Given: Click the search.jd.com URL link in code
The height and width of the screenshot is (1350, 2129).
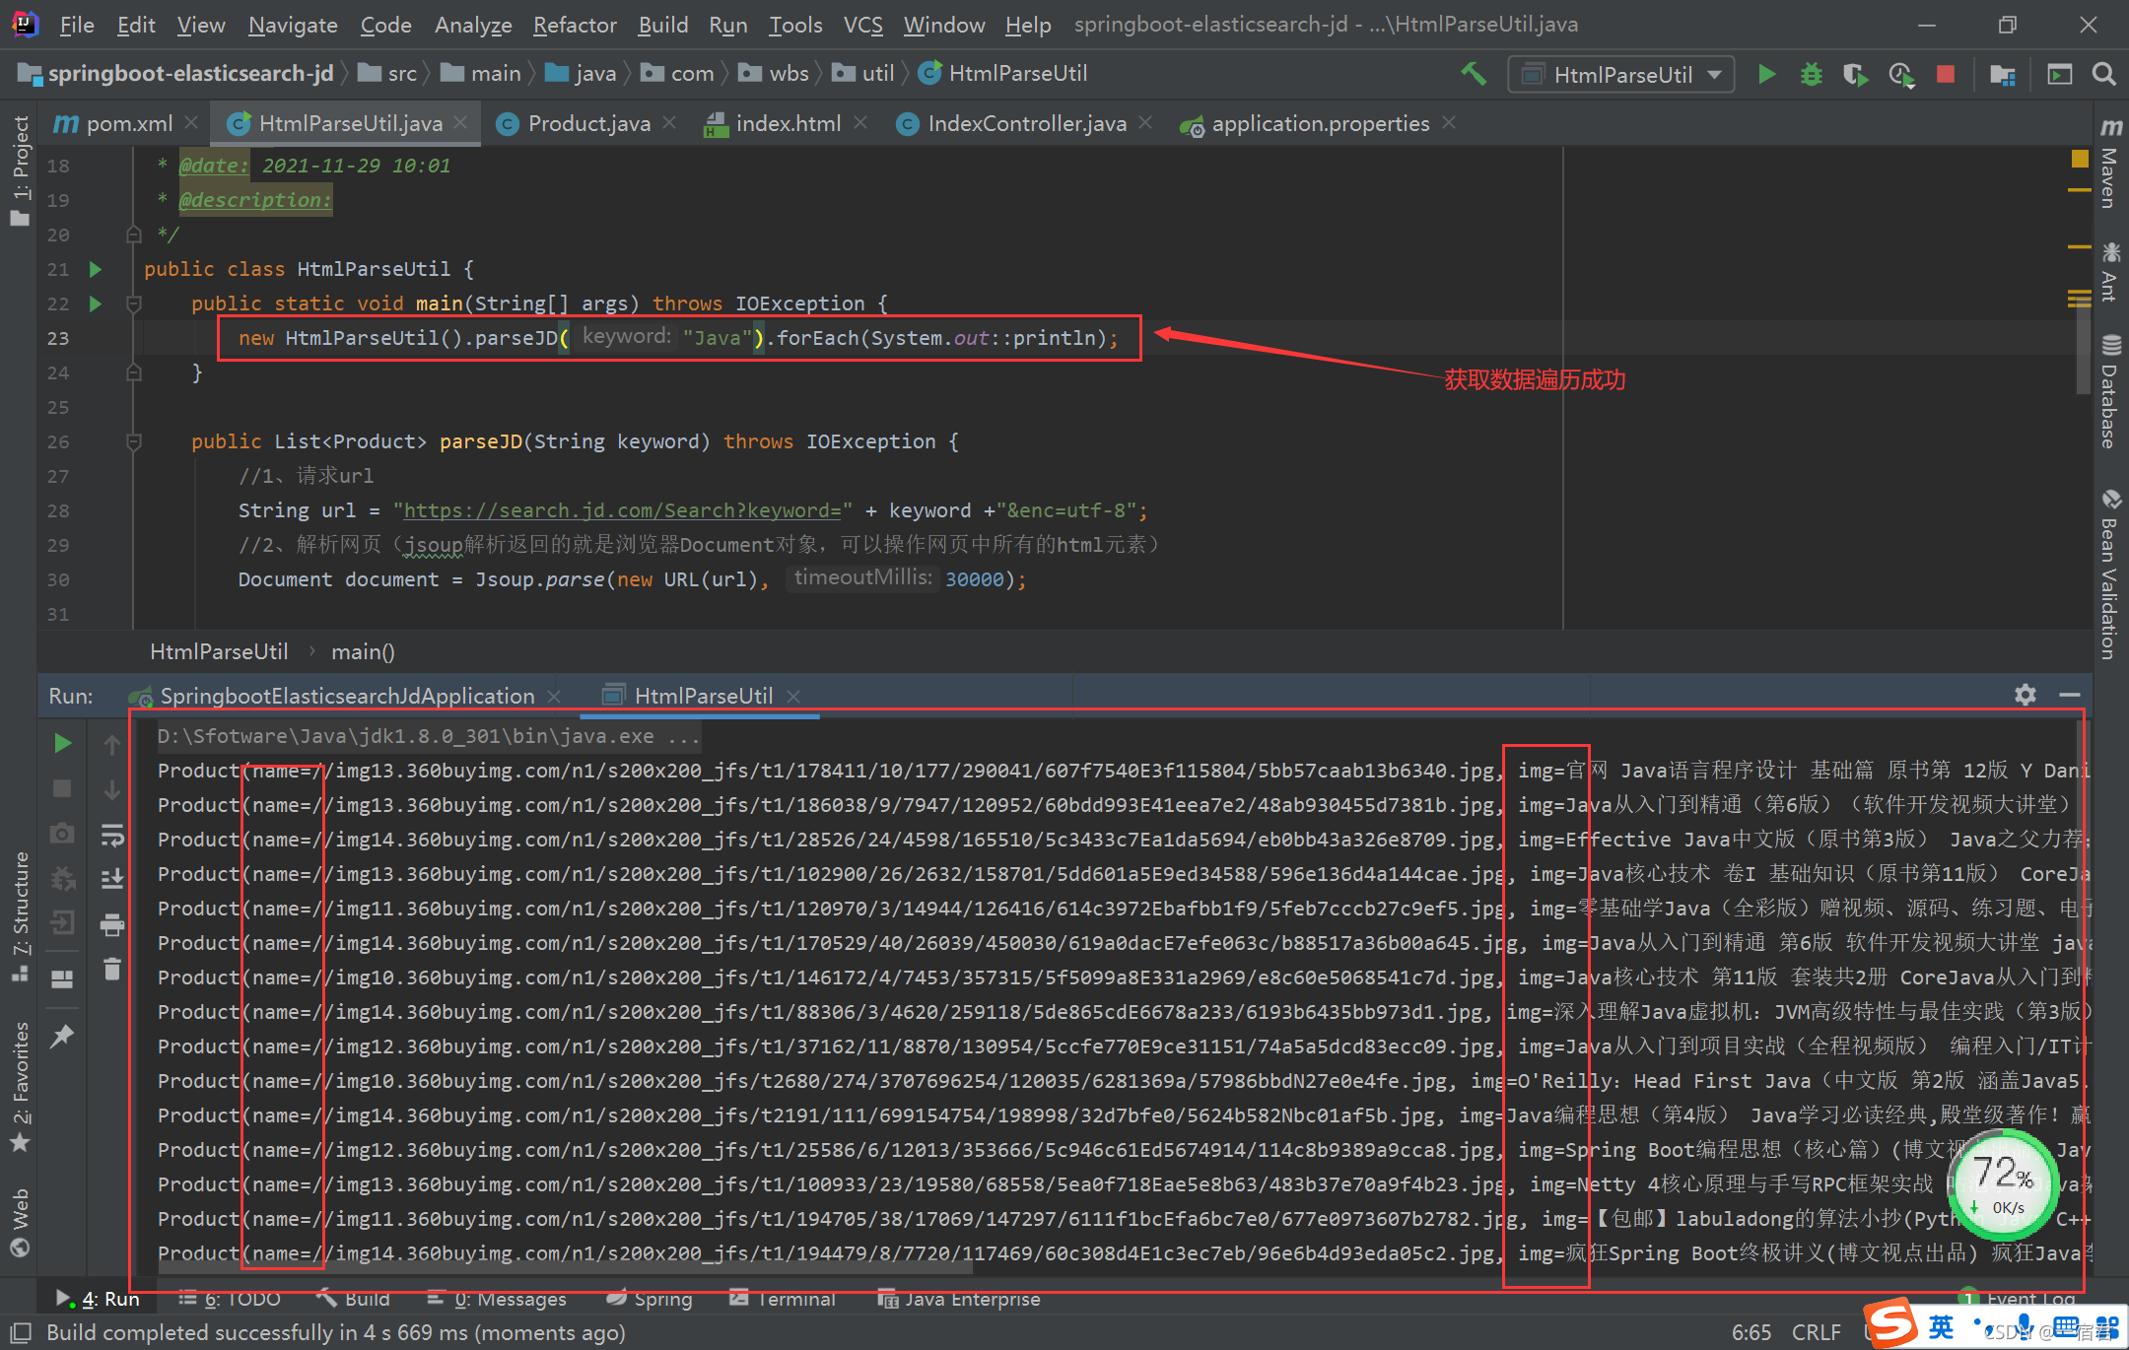Looking at the screenshot, I should click(x=623, y=510).
